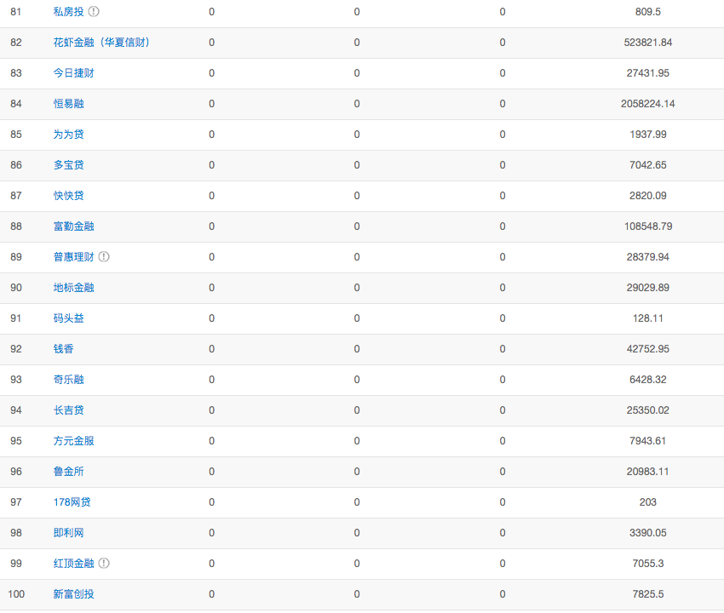The width and height of the screenshot is (724, 613).
Task: Select the figure 7943.61
Action: click(648, 441)
